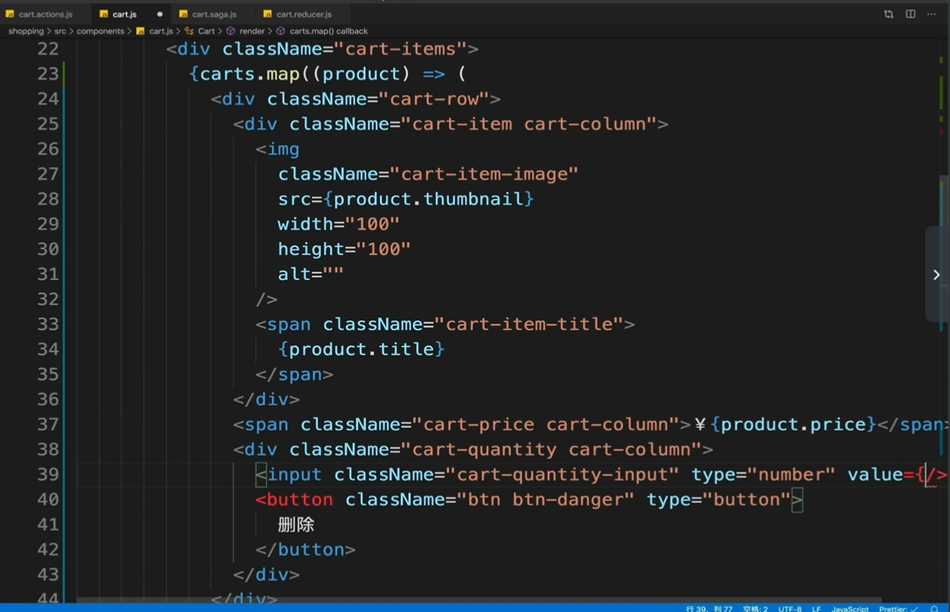Select line number 23 in the gutter
950x612 pixels.
pyautogui.click(x=48, y=74)
